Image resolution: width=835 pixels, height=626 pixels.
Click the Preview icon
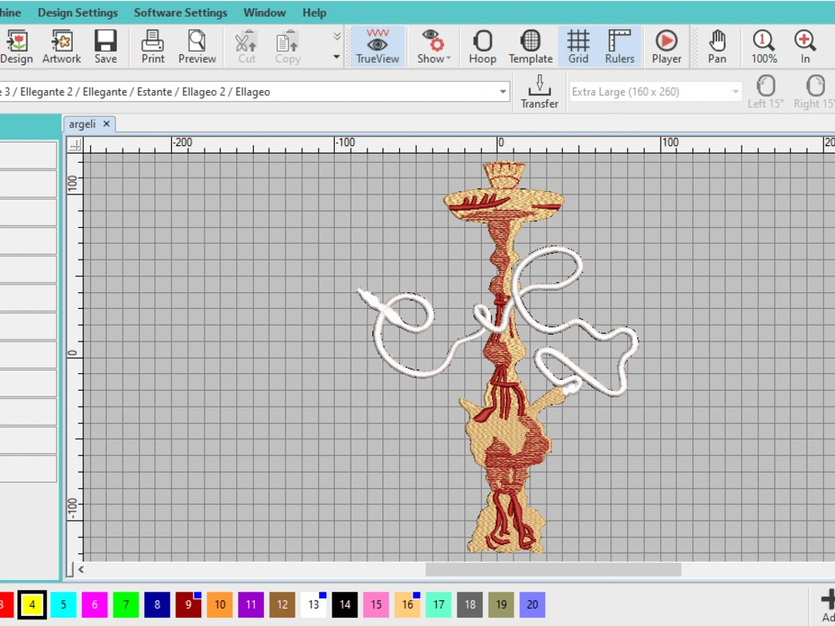tap(197, 47)
